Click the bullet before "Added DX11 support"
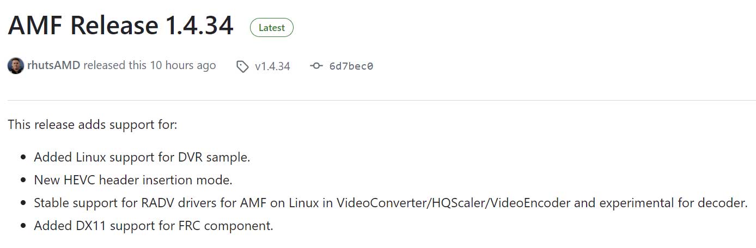The height and width of the screenshot is (248, 756). point(23,225)
